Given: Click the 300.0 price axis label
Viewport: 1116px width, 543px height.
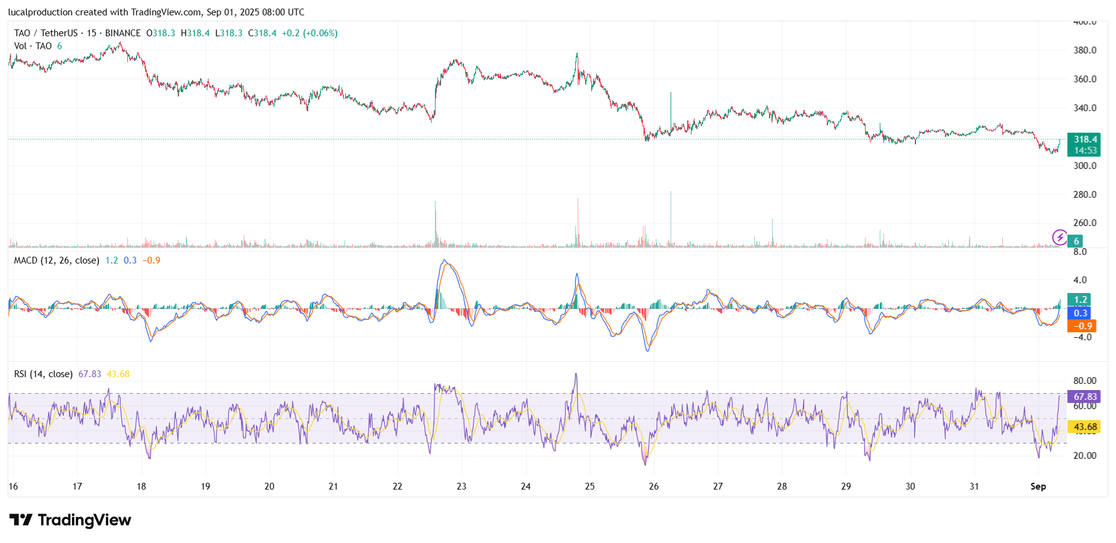Looking at the screenshot, I should point(1085,166).
